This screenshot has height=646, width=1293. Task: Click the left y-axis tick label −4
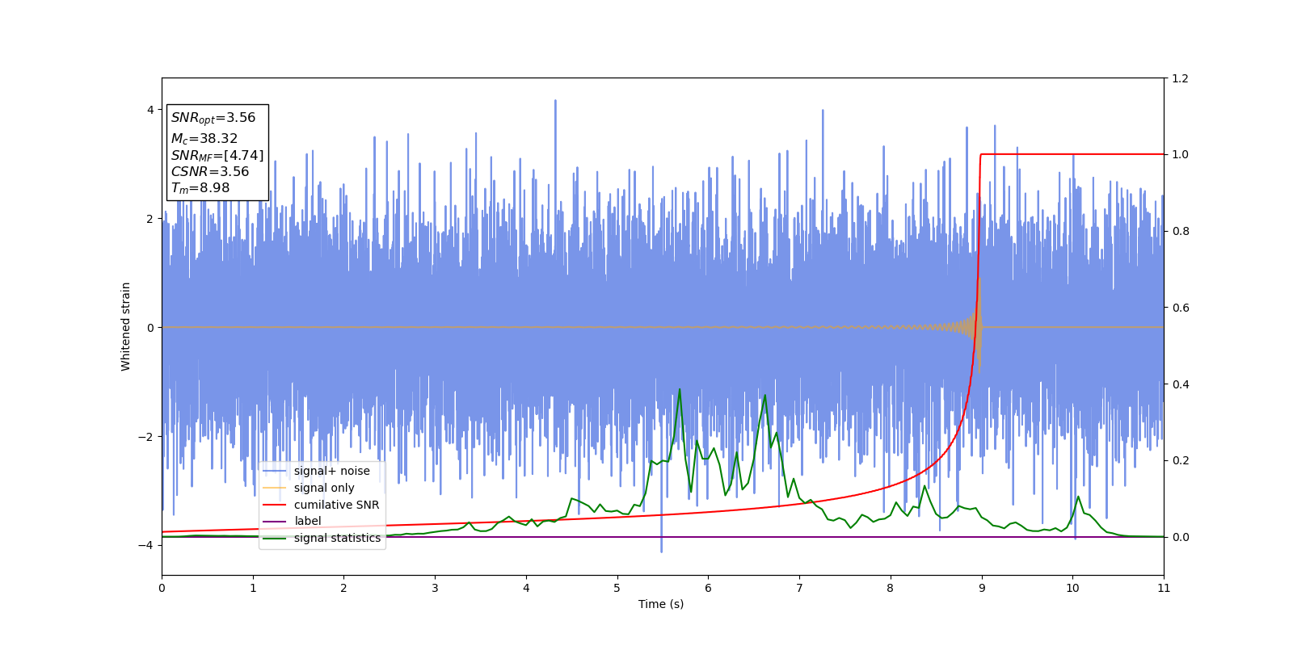(147, 545)
